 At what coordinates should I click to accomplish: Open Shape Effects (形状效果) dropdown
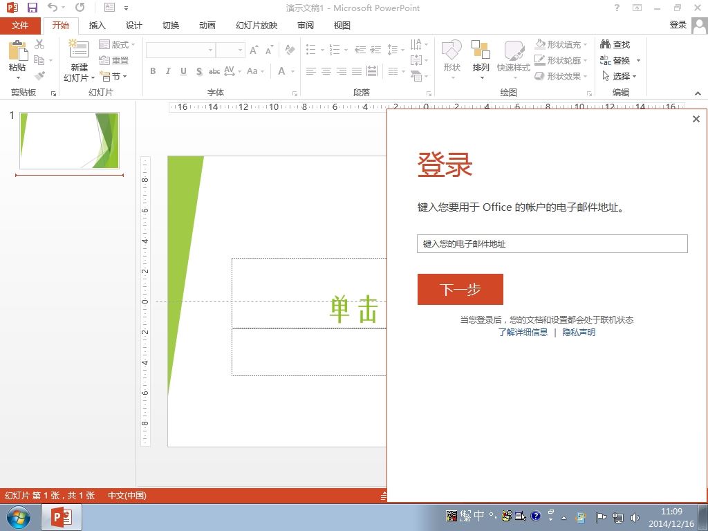tap(561, 76)
